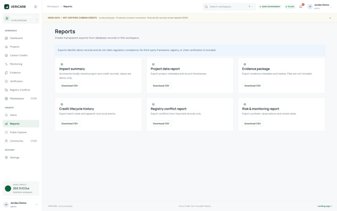Download the Project data report CSV
This screenshot has width=337, height=211.
tap(161, 86)
